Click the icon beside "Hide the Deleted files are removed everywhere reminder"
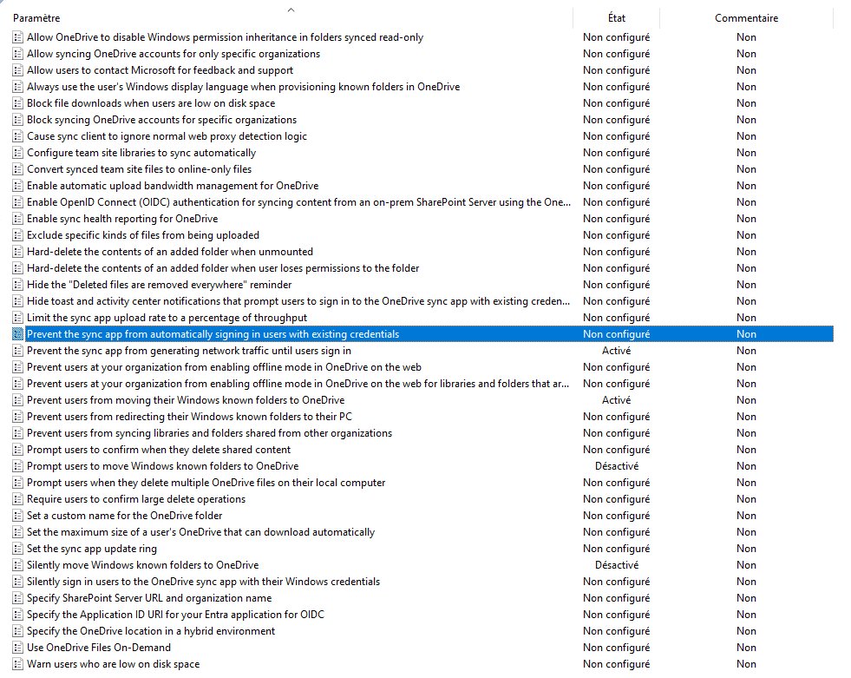851x678 pixels. click(x=18, y=285)
